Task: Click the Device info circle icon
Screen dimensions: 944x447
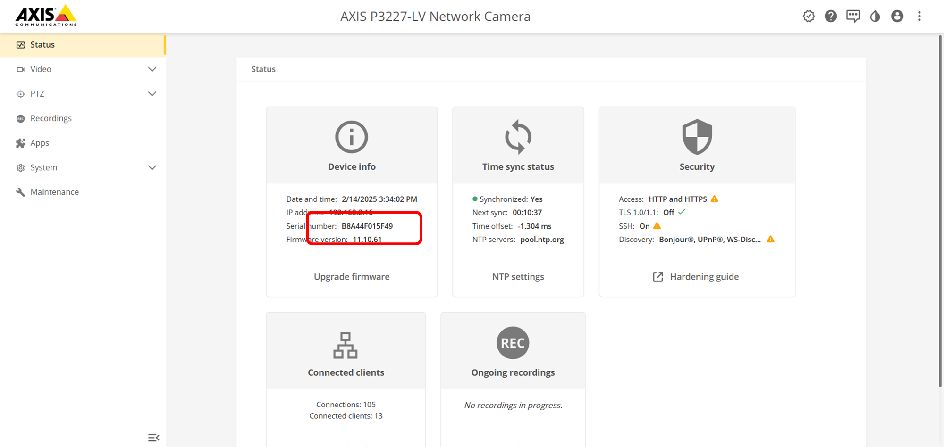Action: point(352,137)
